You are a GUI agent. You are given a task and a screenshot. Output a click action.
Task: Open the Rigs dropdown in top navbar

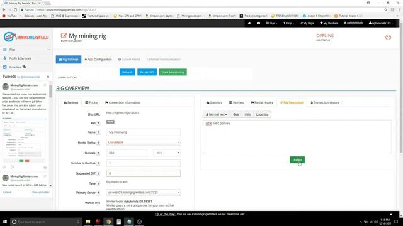pyautogui.click(x=271, y=23)
